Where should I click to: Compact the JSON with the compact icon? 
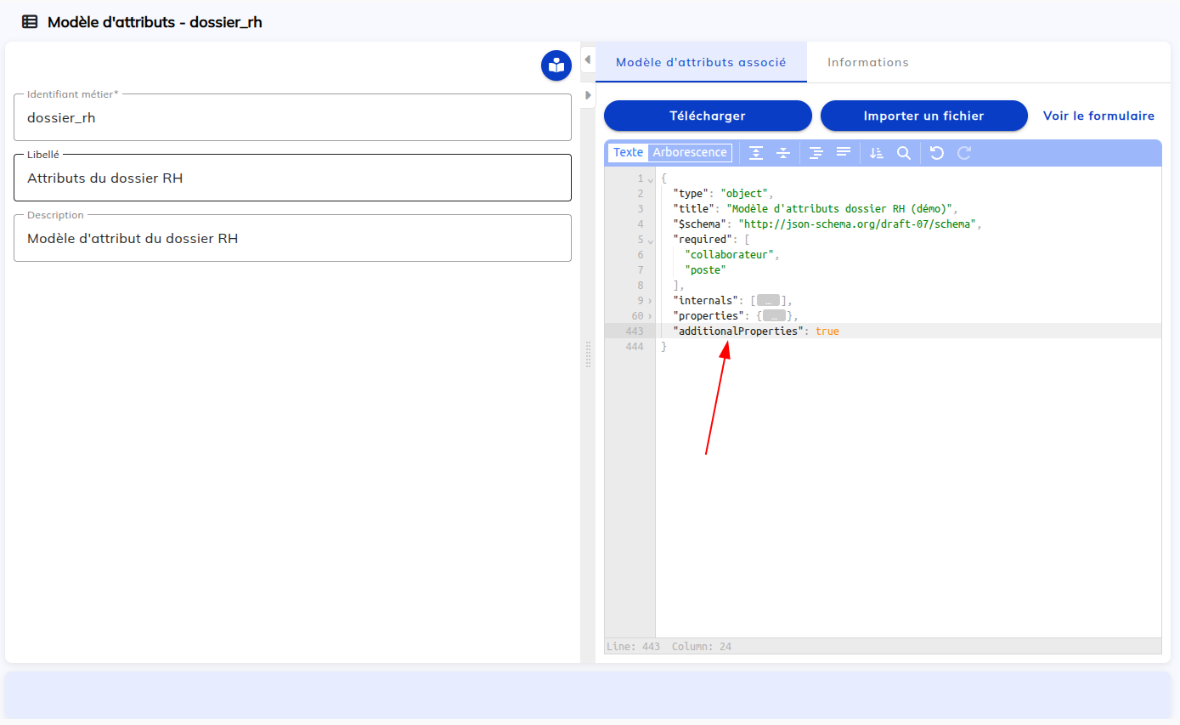[844, 153]
